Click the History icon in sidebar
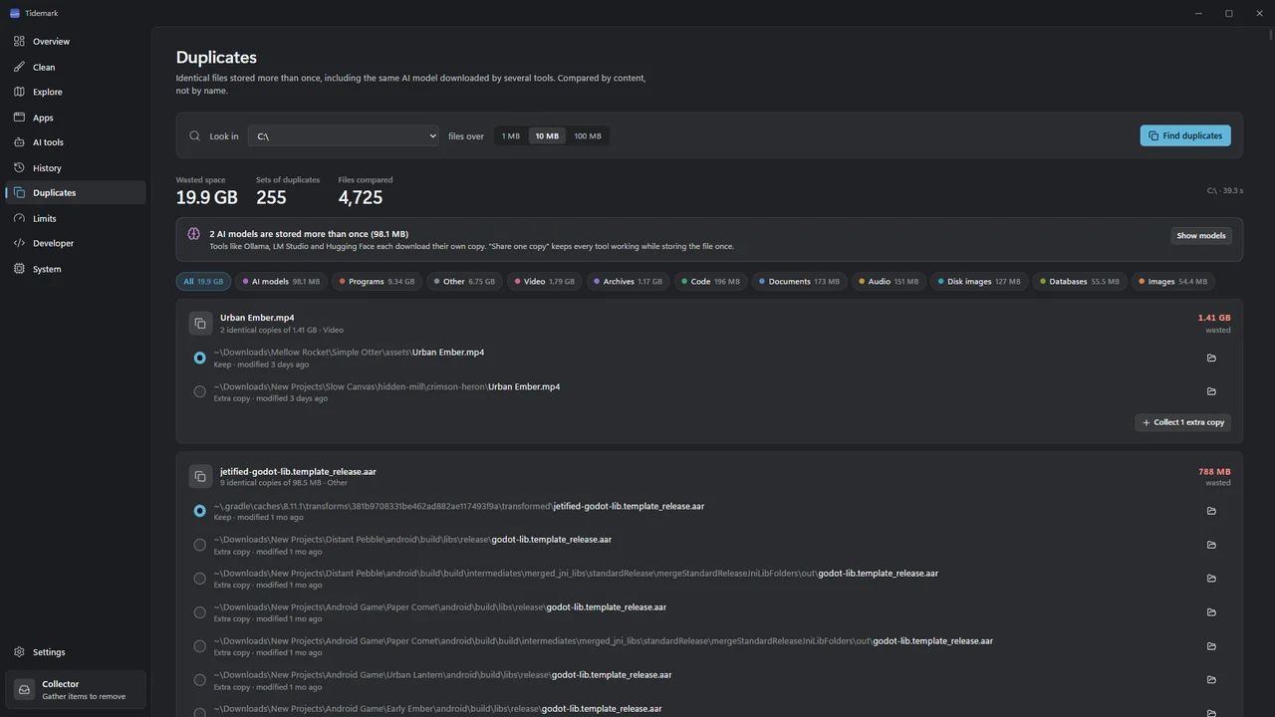1275x717 pixels. [19, 167]
